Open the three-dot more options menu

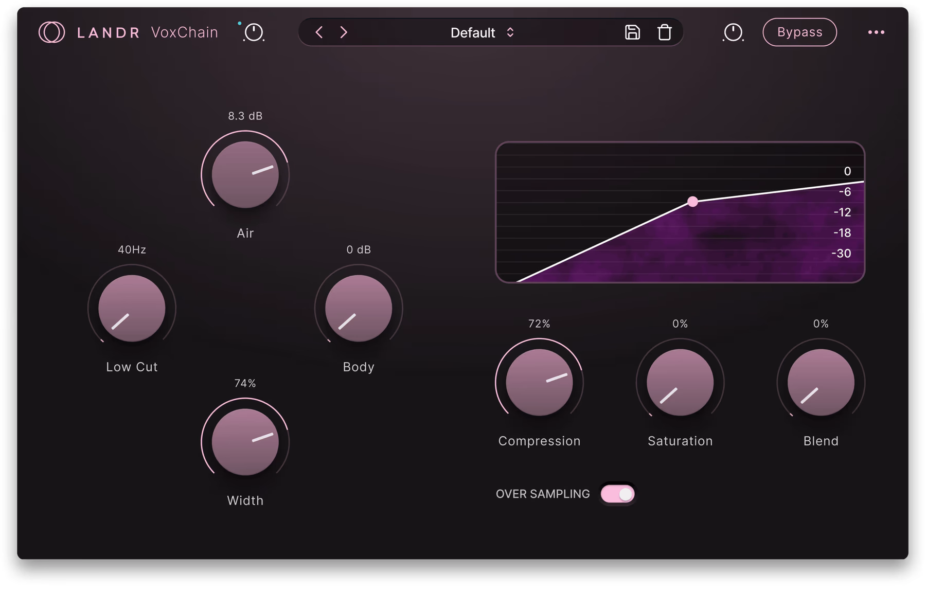pos(876,32)
